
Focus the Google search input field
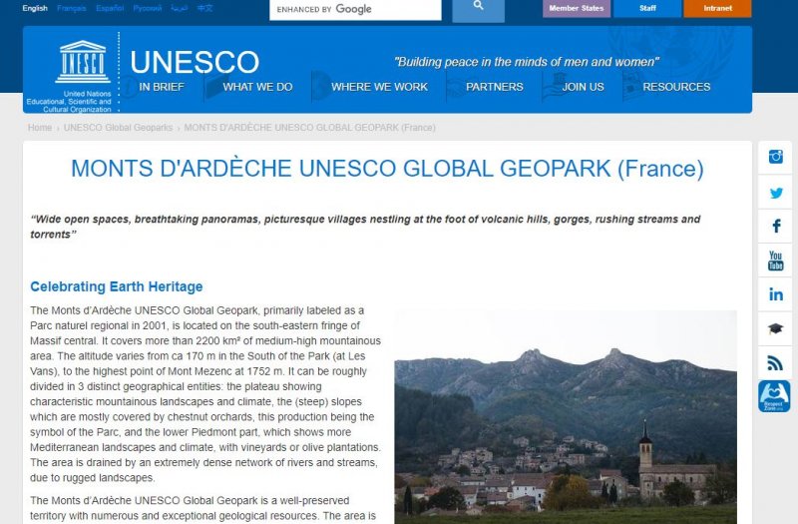pyautogui.click(x=355, y=9)
